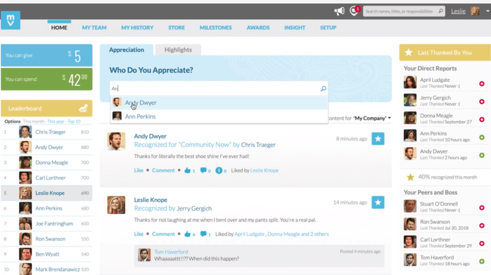This screenshot has height=275, width=491.
Task: Click red plus next to Ron Swanson
Action: click(482, 226)
